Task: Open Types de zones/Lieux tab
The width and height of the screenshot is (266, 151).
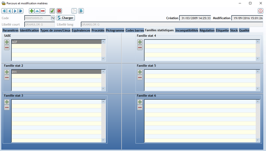Action: [x=55, y=30]
